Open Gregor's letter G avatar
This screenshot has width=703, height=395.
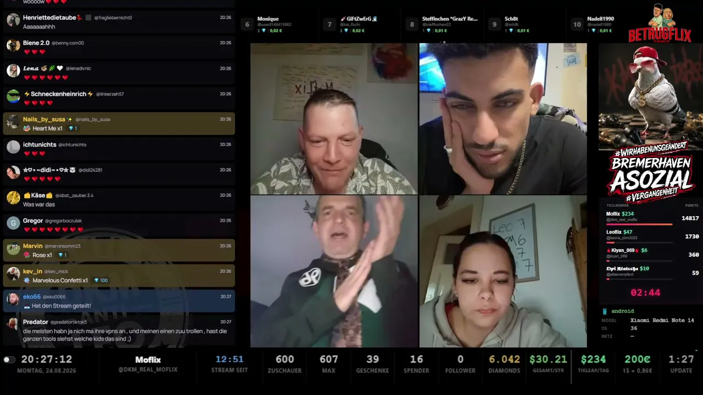[x=13, y=223]
